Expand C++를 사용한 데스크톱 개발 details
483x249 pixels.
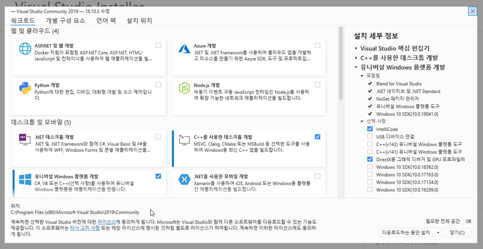click(x=356, y=58)
